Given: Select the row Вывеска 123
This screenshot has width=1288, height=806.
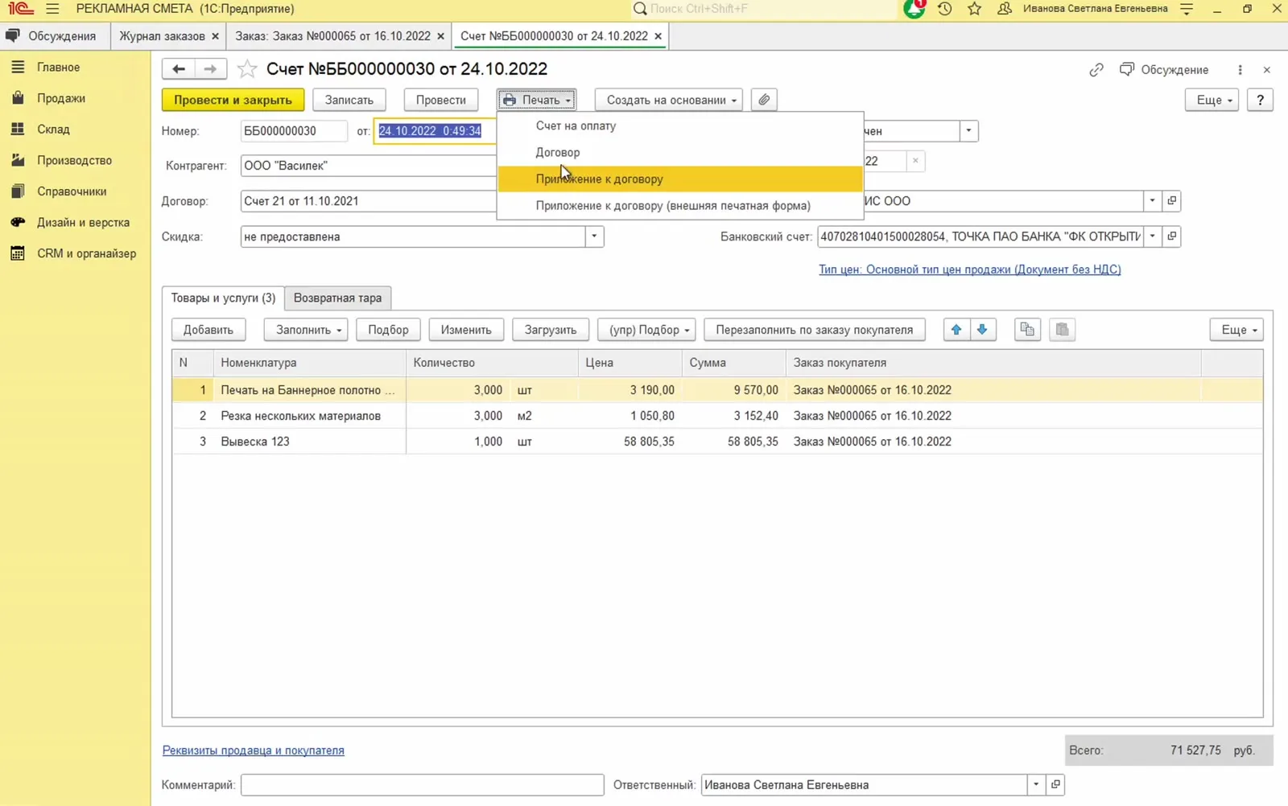Looking at the screenshot, I should pyautogui.click(x=716, y=442).
